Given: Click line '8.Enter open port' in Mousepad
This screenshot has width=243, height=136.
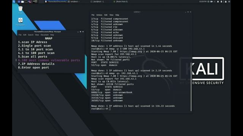Looking at the screenshot, I should [x=33, y=68].
